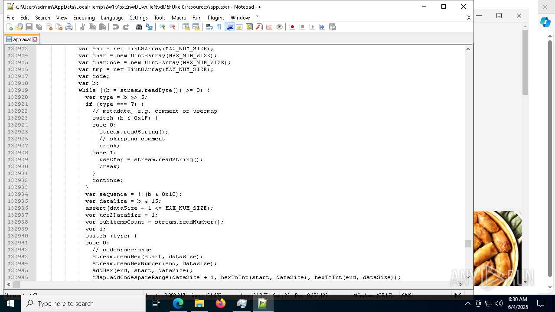
Task: Click line number 132919 in margin
Action: tap(18, 90)
